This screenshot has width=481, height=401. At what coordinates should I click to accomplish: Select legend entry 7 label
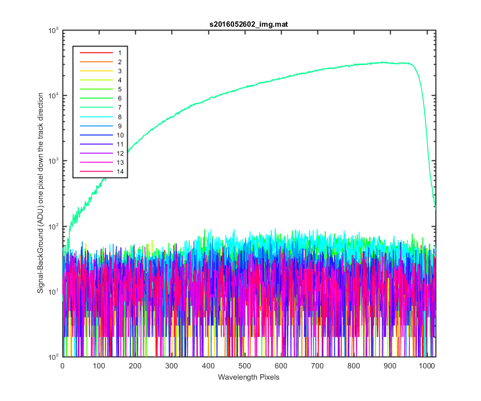120,107
